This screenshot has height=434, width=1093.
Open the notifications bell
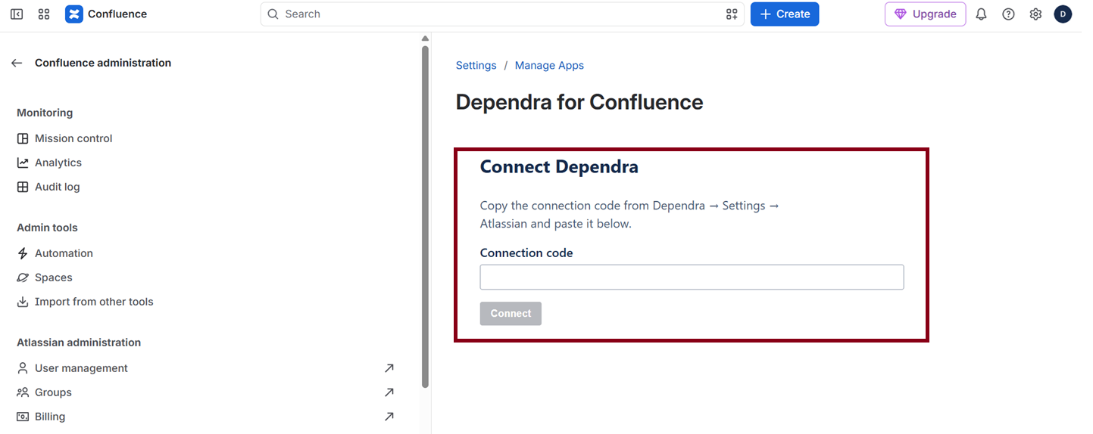point(981,14)
